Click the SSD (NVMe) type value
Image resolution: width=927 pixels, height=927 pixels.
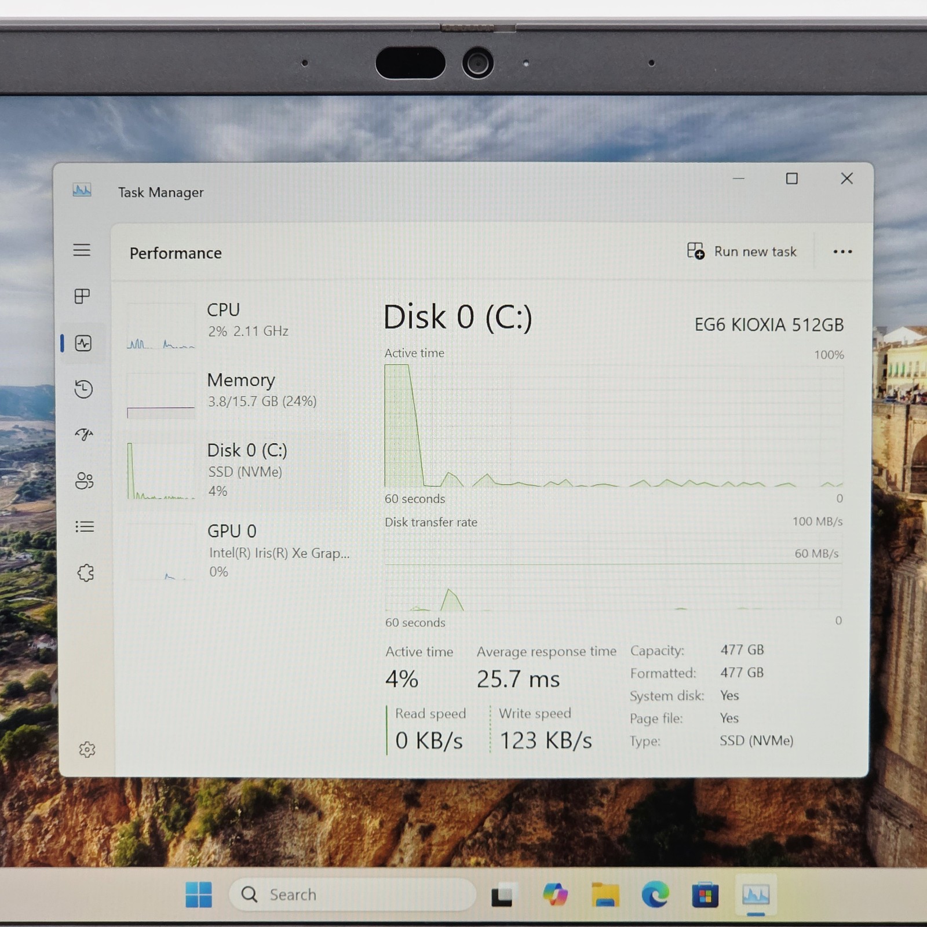click(x=757, y=740)
